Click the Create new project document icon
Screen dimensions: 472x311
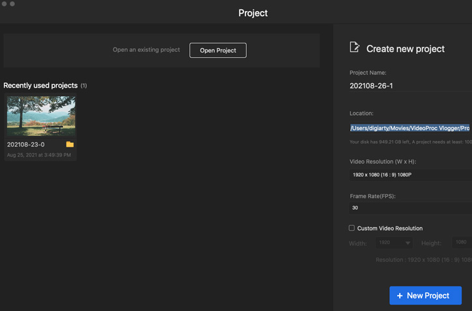point(354,47)
